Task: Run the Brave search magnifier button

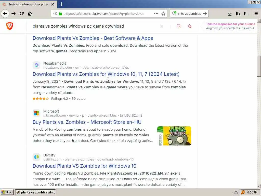Action: pyautogui.click(x=178, y=26)
